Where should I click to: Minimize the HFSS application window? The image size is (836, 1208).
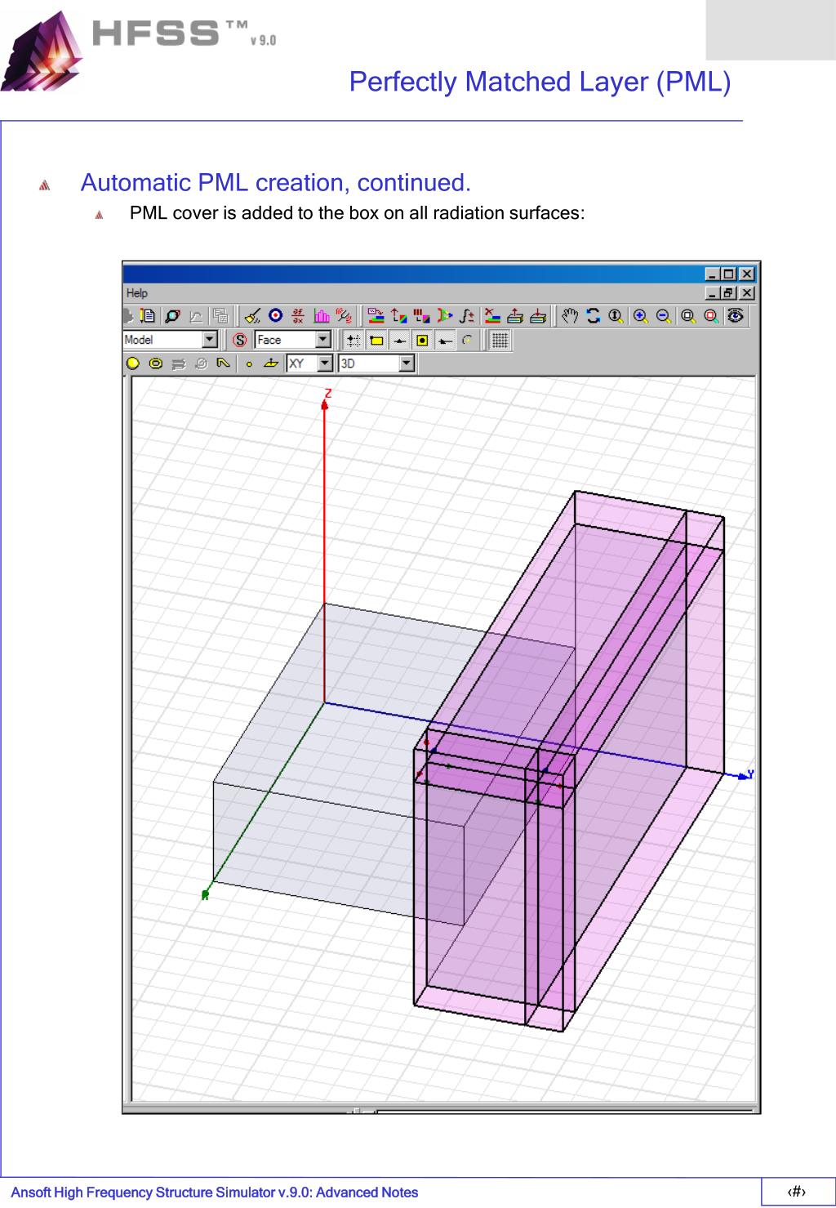[713, 274]
